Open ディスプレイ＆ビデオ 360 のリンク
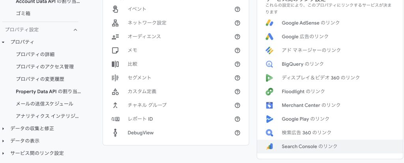Viewport: 404px width, 163px height. [x=321, y=78]
